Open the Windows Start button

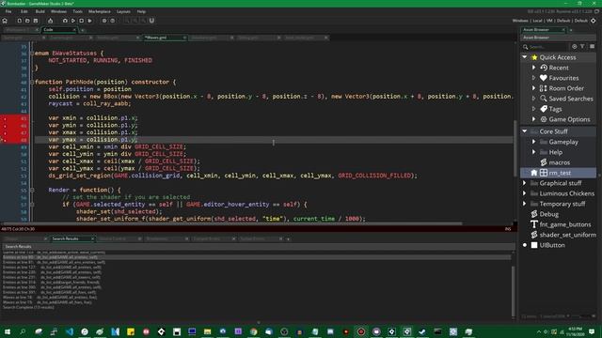(x=7, y=331)
